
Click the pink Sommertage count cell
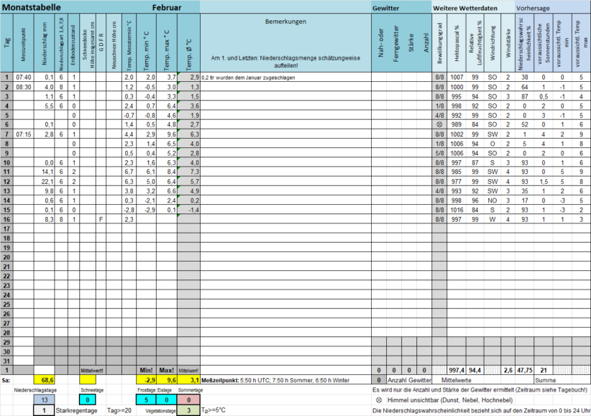188,399
